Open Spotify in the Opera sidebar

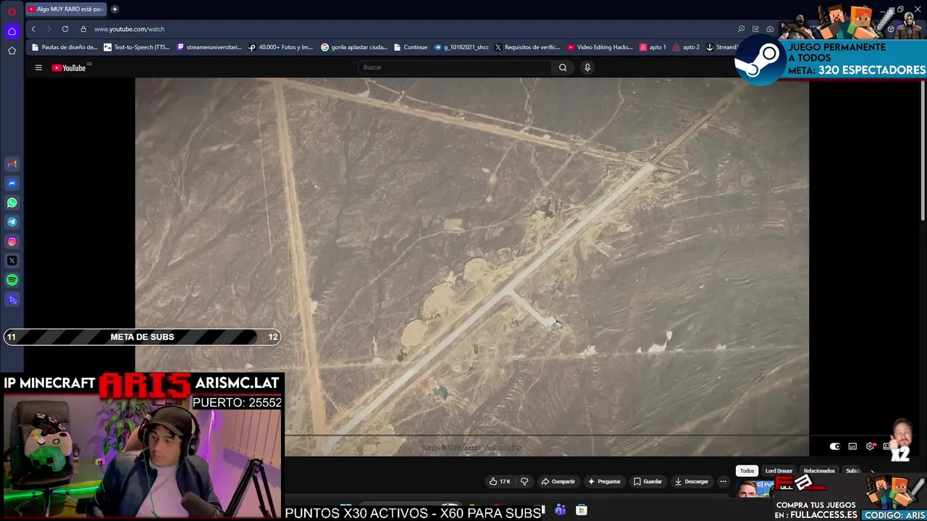[x=12, y=280]
